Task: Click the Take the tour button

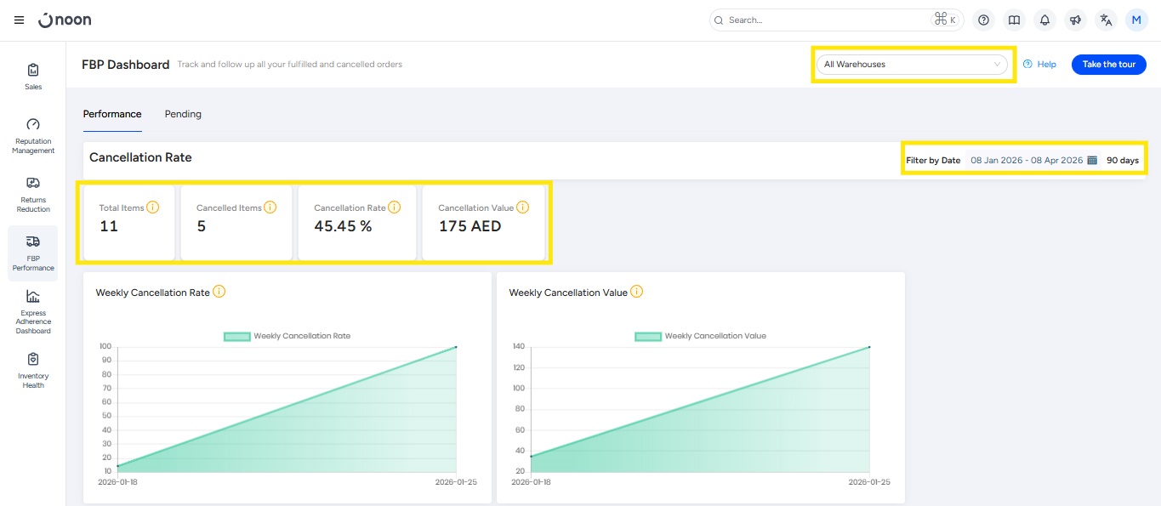Action: [1108, 65]
